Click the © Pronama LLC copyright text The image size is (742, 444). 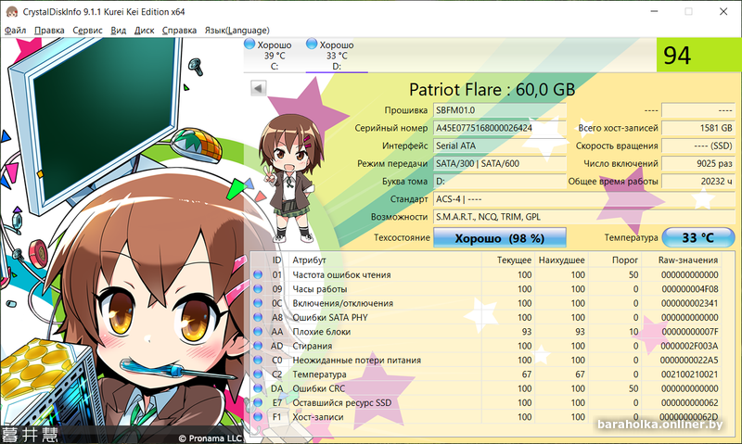[x=211, y=438]
